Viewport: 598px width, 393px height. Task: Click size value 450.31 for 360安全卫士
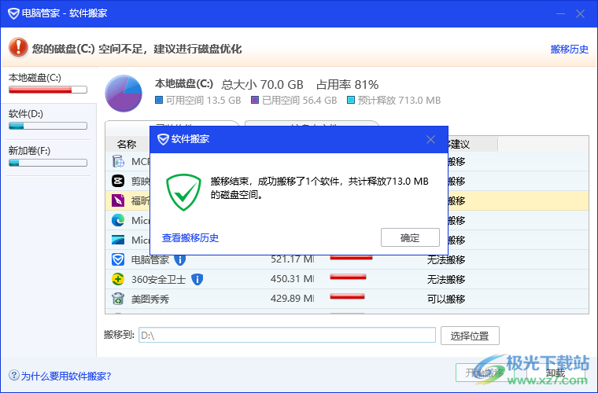(292, 279)
